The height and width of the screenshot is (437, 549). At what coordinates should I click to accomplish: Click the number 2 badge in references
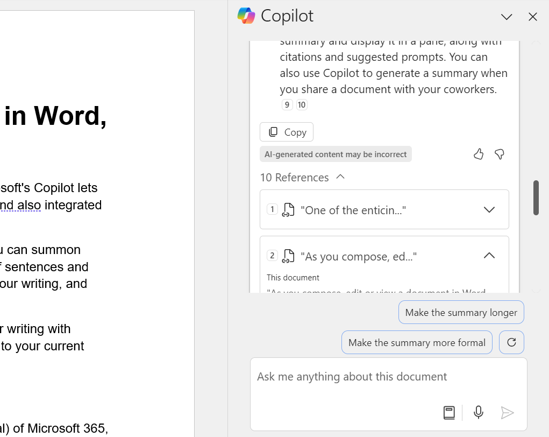272,256
